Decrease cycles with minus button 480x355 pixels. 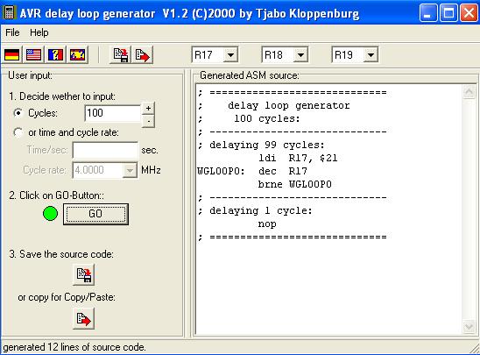148,121
